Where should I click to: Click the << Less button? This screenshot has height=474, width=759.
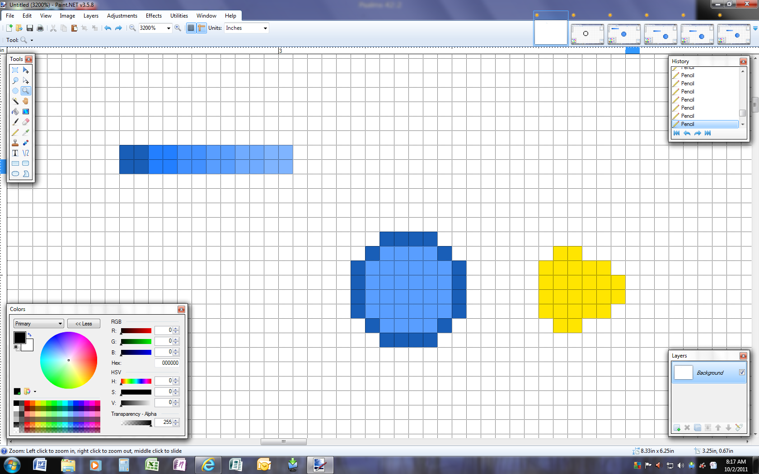click(84, 324)
